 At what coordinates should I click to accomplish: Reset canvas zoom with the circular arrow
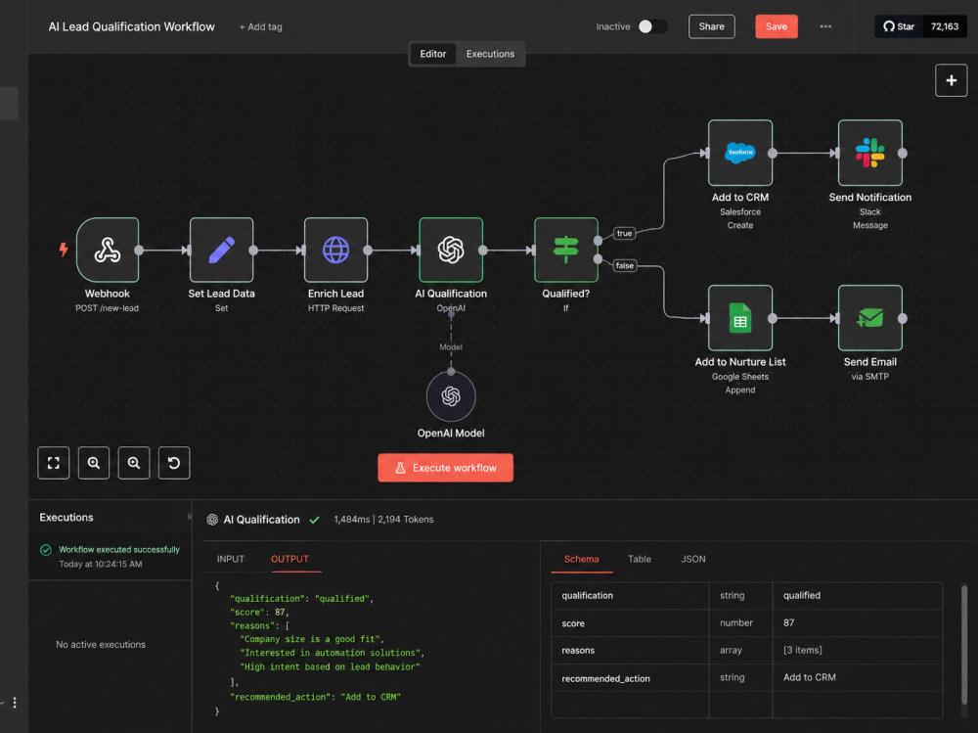(174, 463)
